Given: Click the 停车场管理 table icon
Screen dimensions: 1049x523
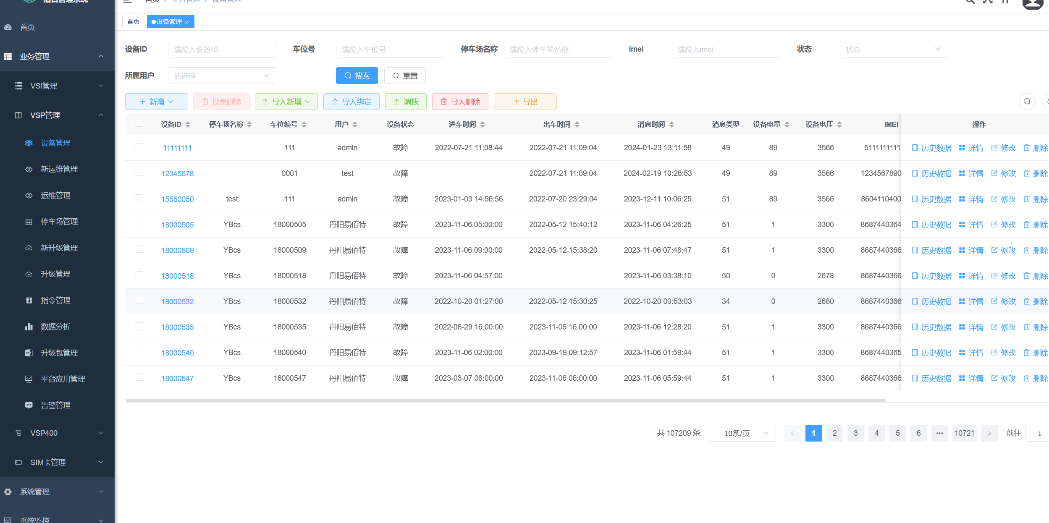Looking at the screenshot, I should coord(29,222).
